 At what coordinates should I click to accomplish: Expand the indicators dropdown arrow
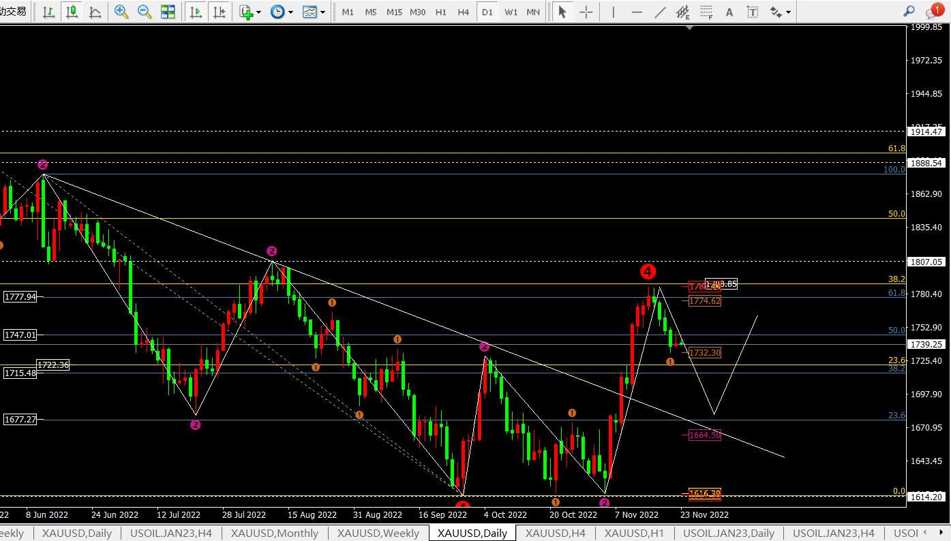(259, 12)
